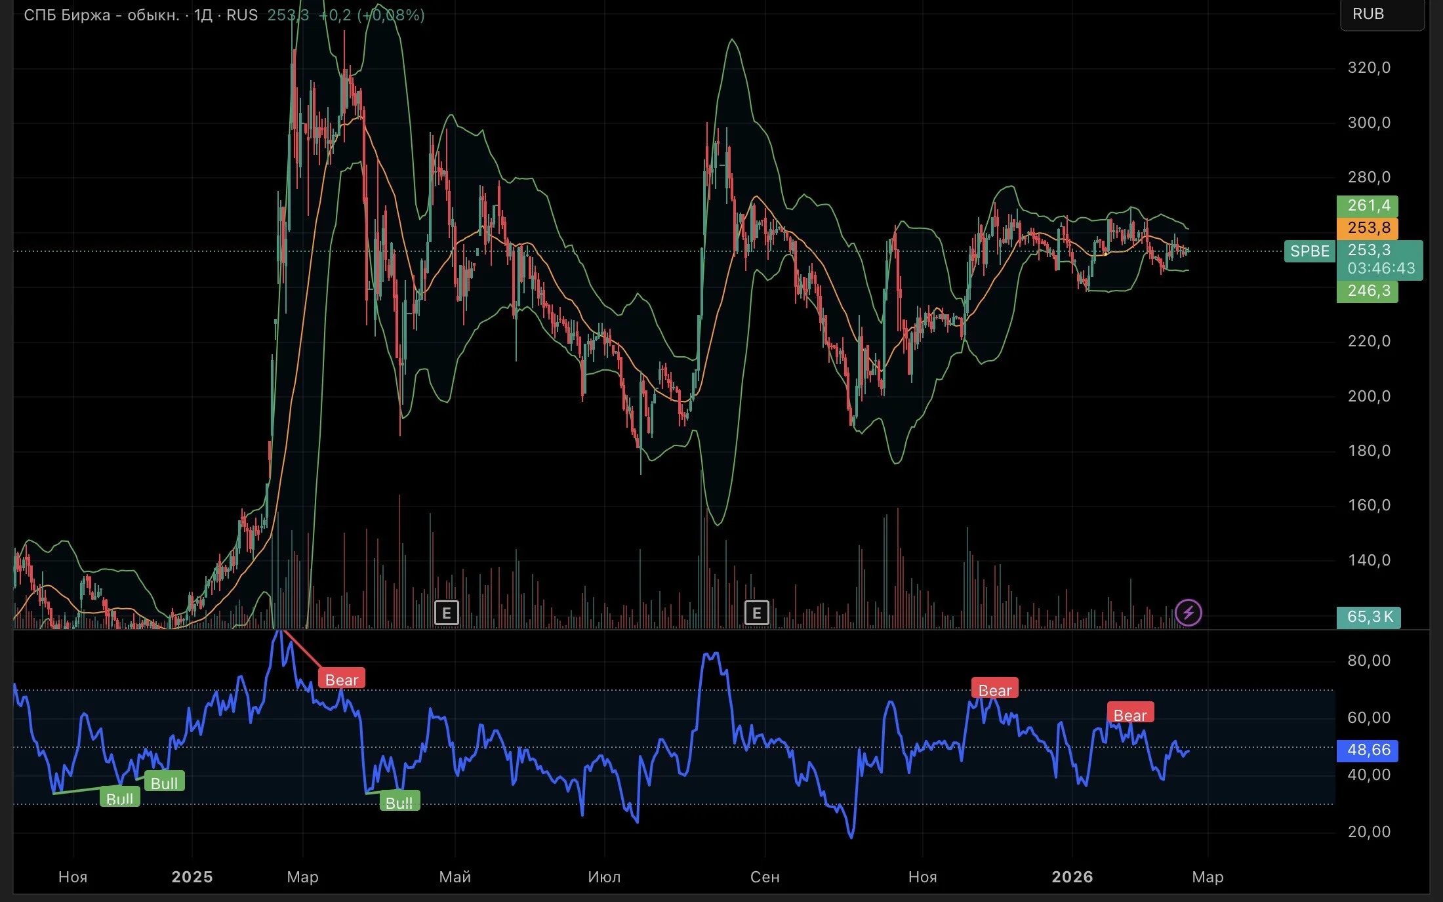The height and width of the screenshot is (902, 1443).
Task: Open the RUB currency selector
Action: 1382,14
